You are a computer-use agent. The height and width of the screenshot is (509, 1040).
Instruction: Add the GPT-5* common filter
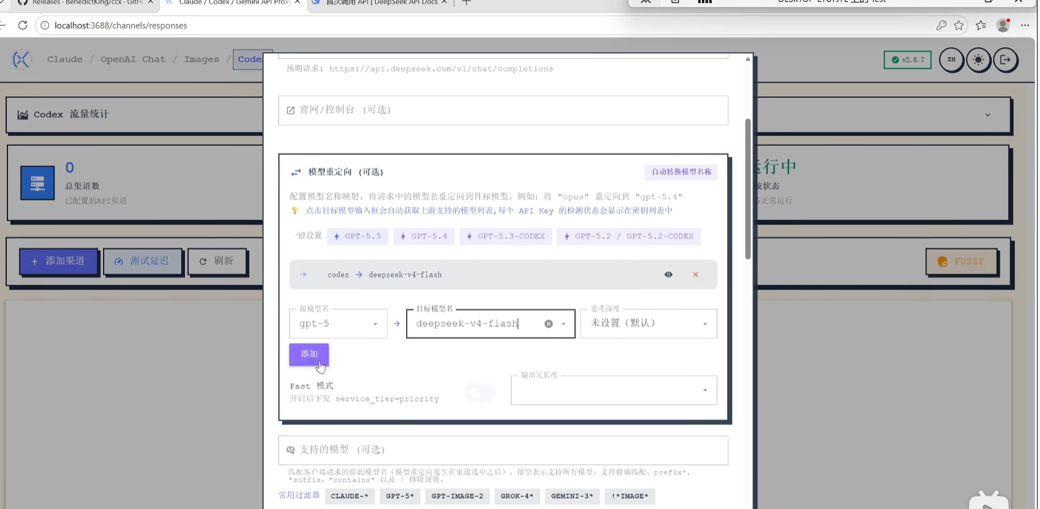coord(400,496)
